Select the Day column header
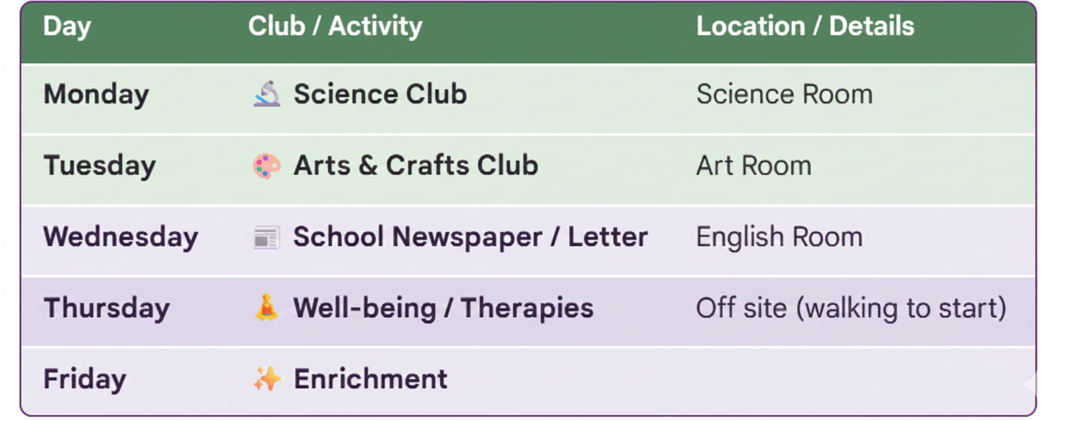 67,27
